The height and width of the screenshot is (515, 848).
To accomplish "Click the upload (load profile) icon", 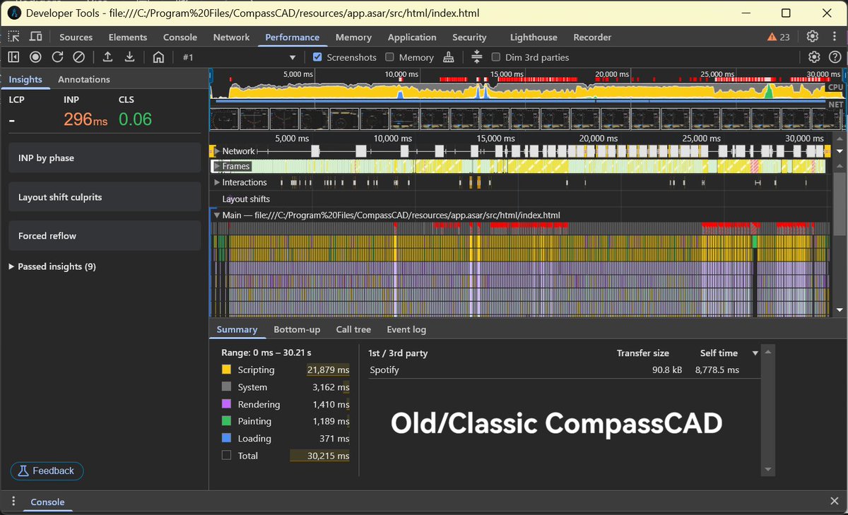I will tap(107, 57).
